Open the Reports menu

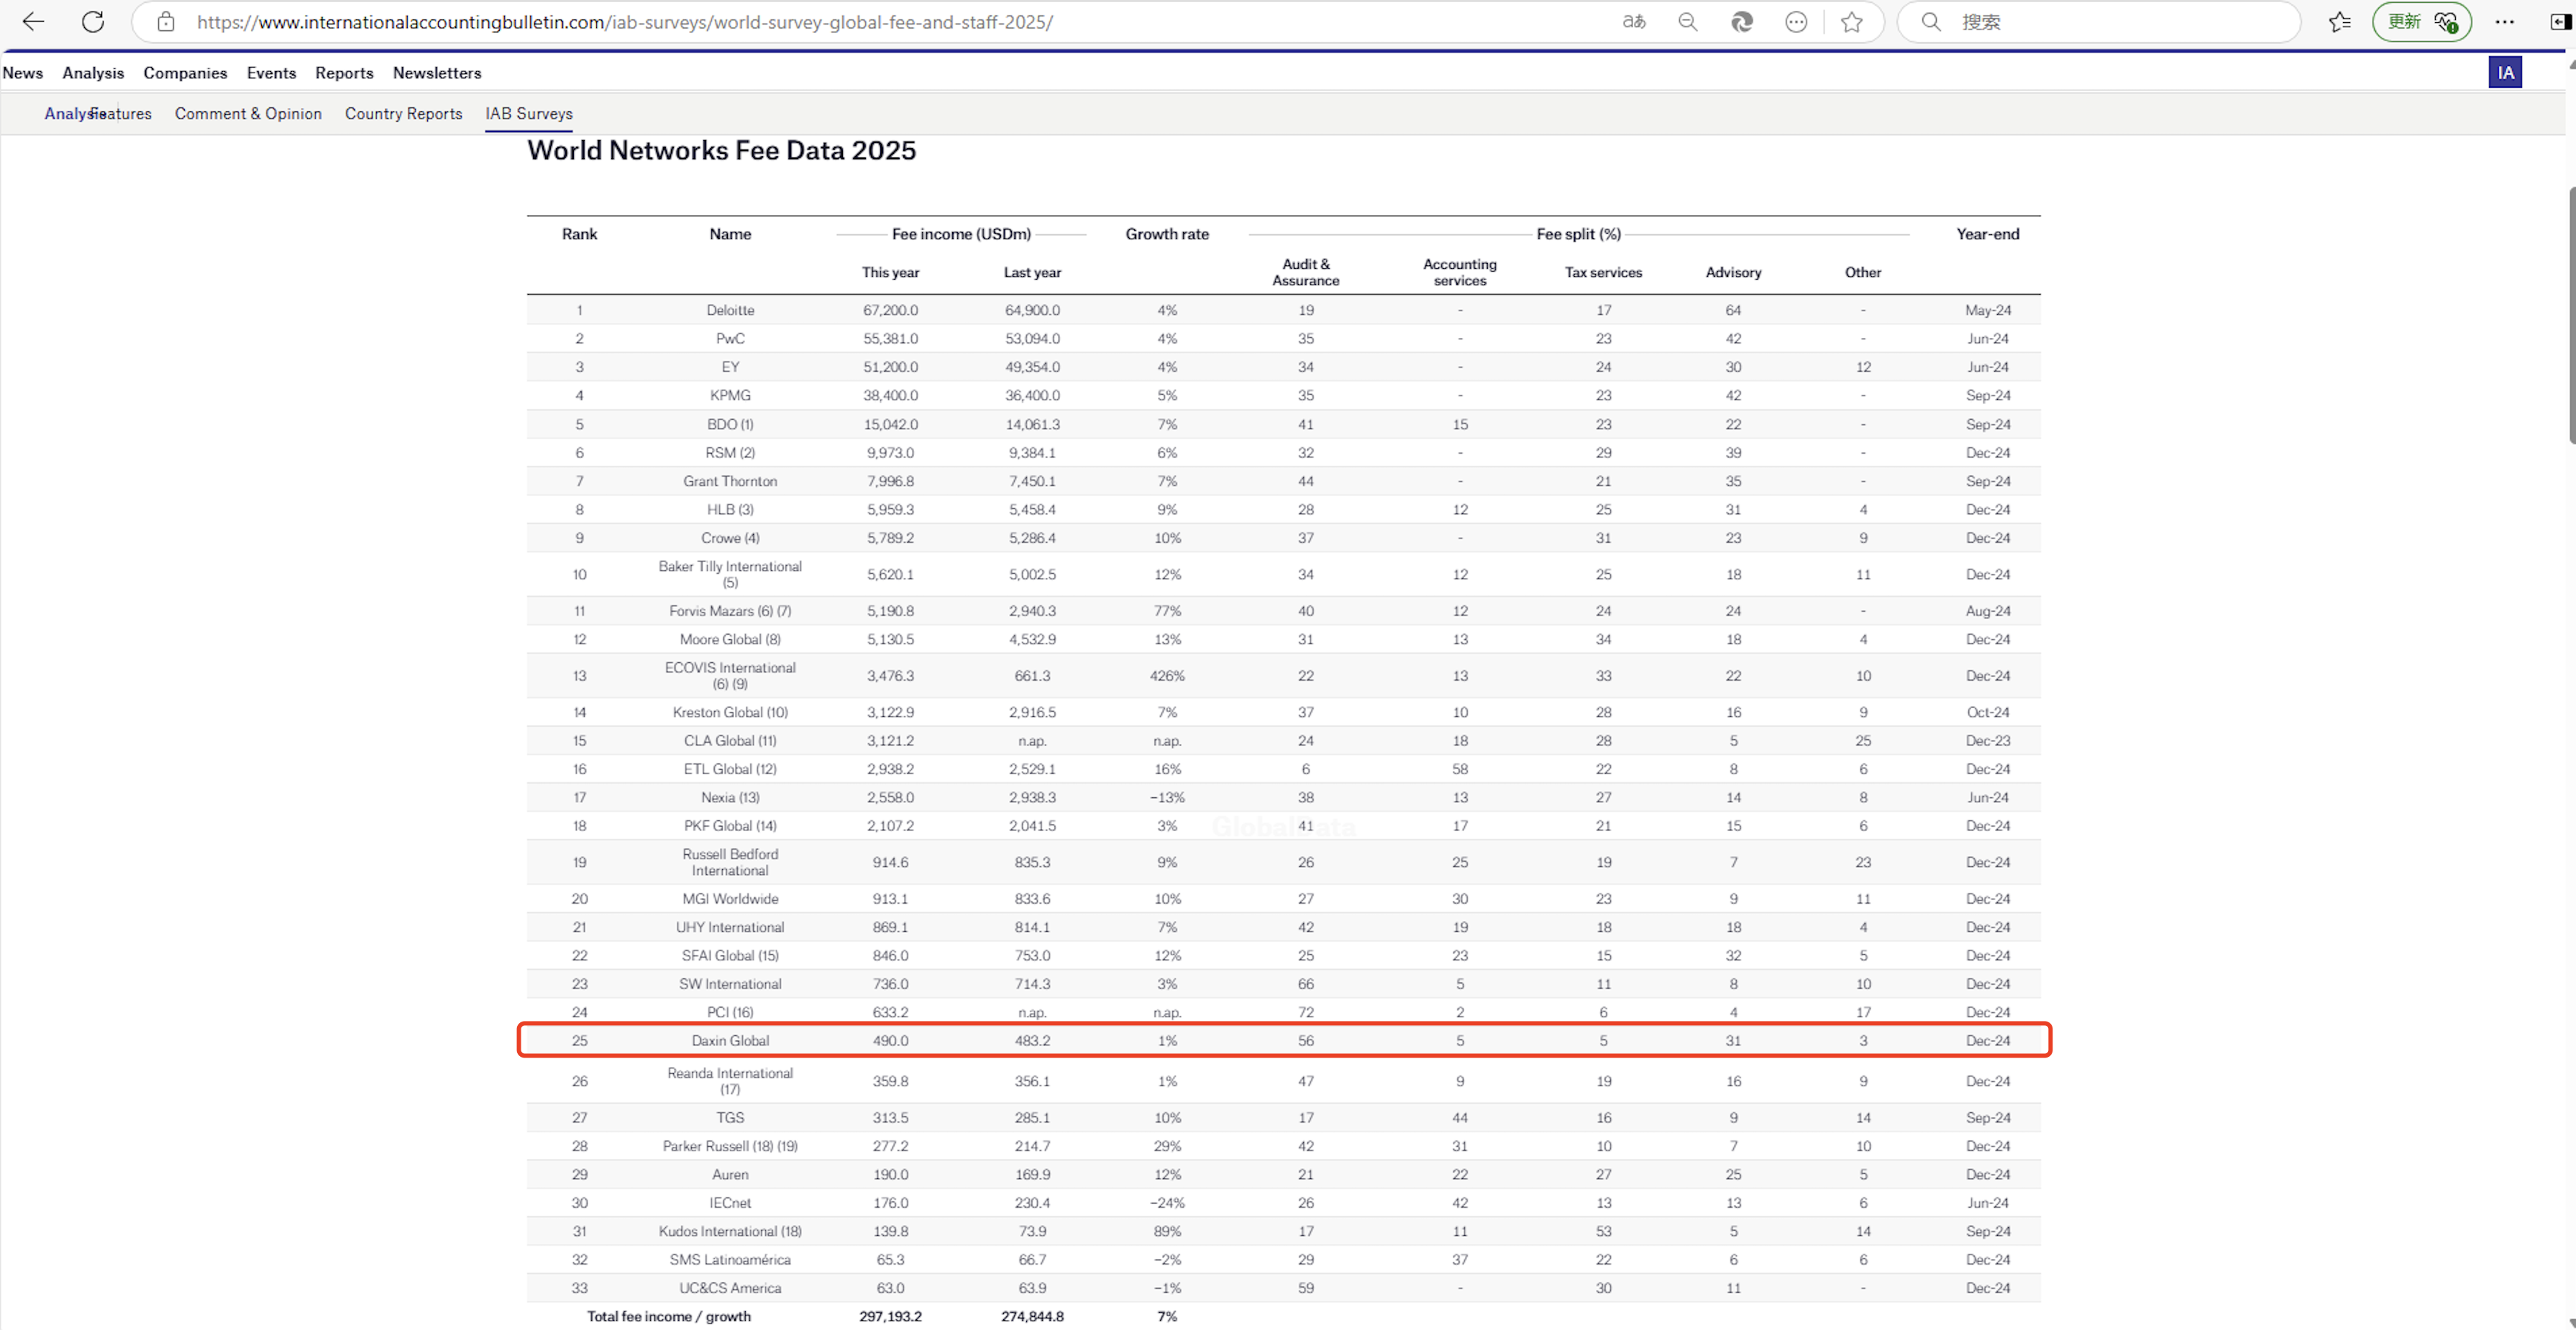(x=344, y=73)
